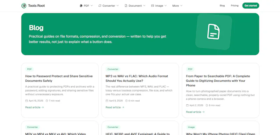Viewport: 280px width, 135px height.
Task: Click Converter tag on MOV vs MP4 card
Action: [33, 127]
